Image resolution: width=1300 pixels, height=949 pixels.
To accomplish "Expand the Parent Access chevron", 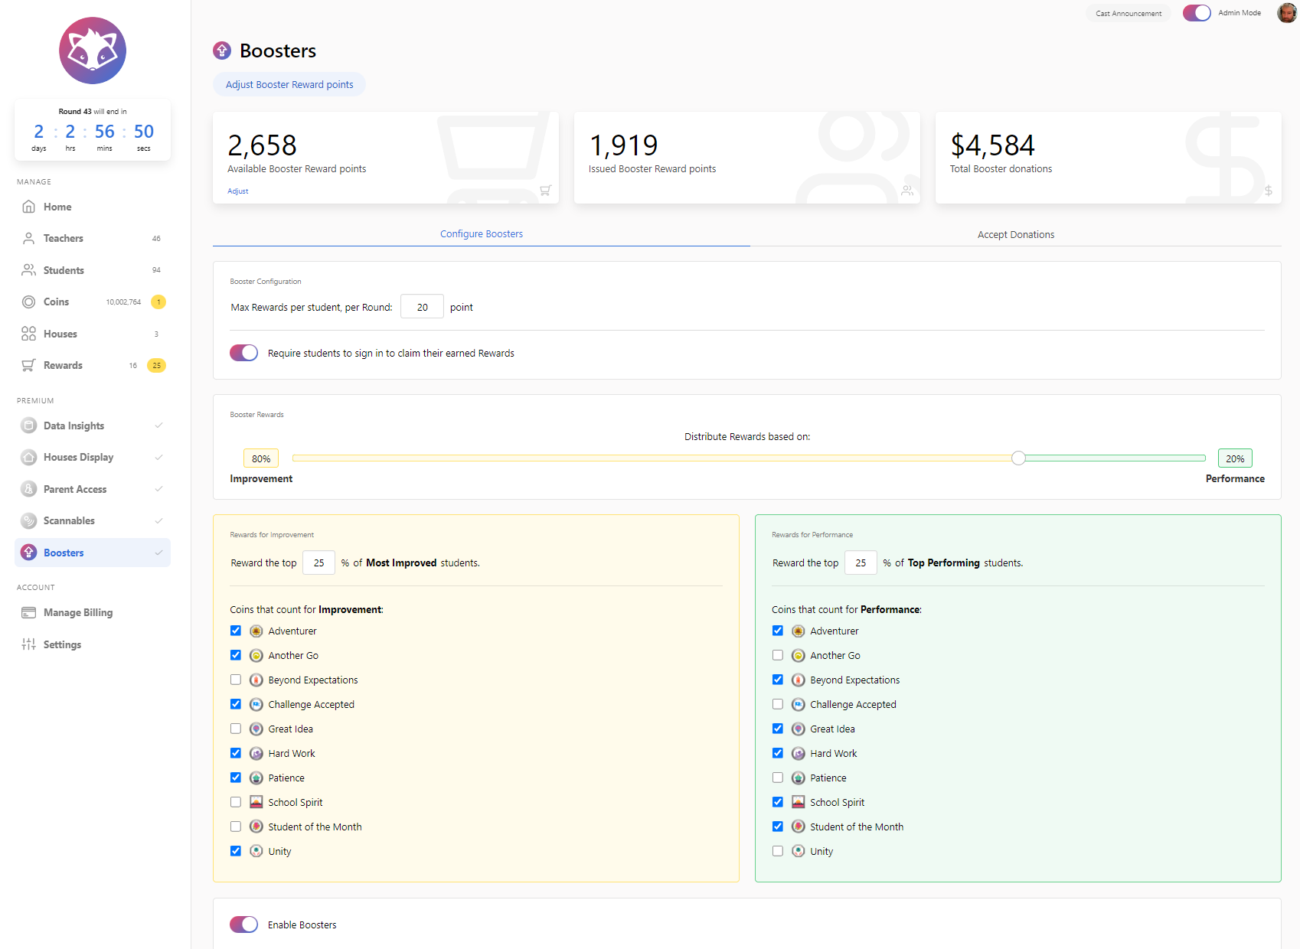I will pyautogui.click(x=158, y=489).
